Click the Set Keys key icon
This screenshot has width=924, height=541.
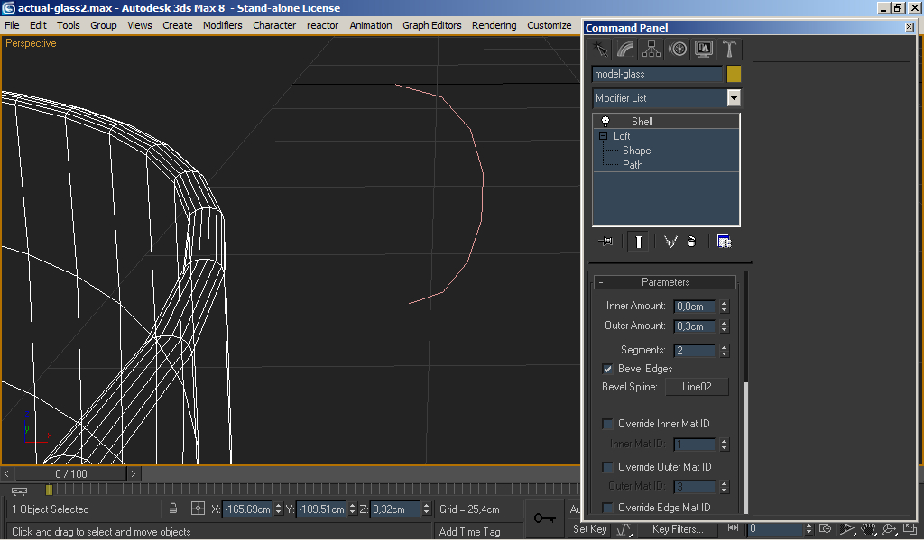(545, 518)
